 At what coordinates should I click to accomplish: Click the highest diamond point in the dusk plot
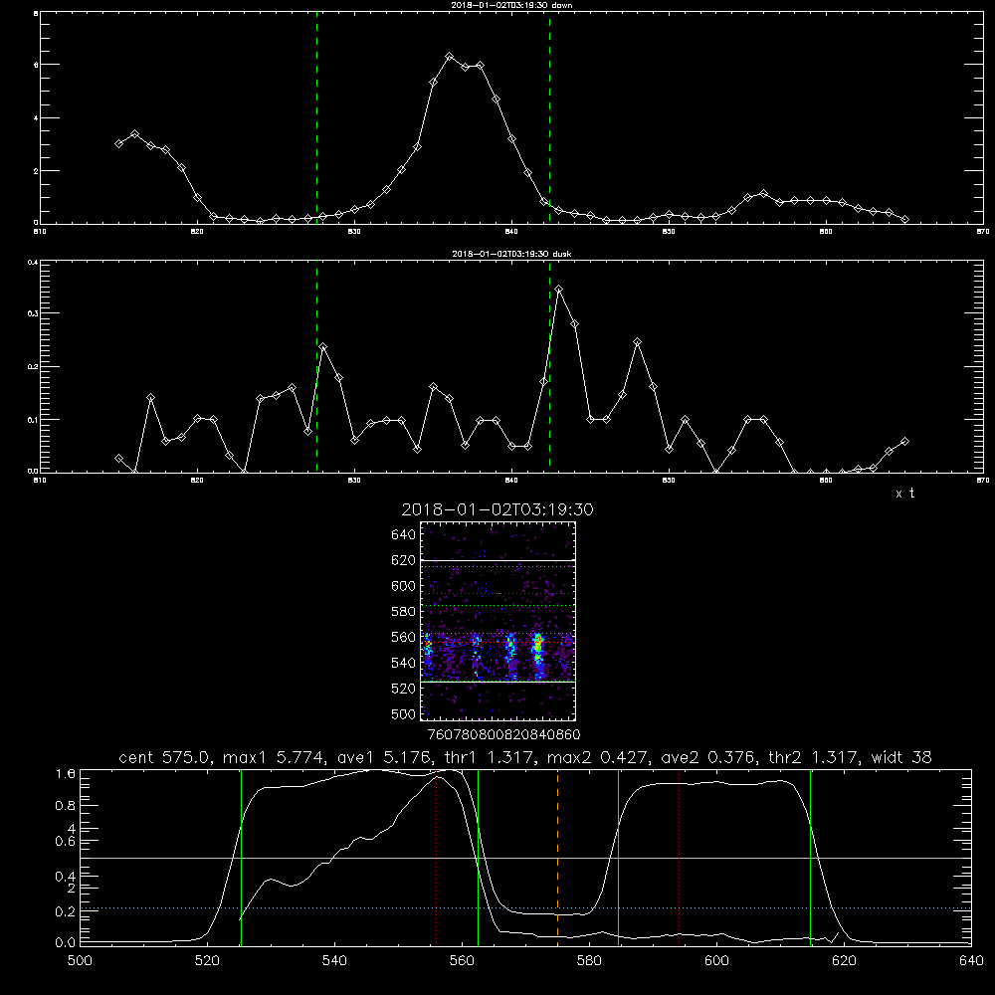[559, 290]
